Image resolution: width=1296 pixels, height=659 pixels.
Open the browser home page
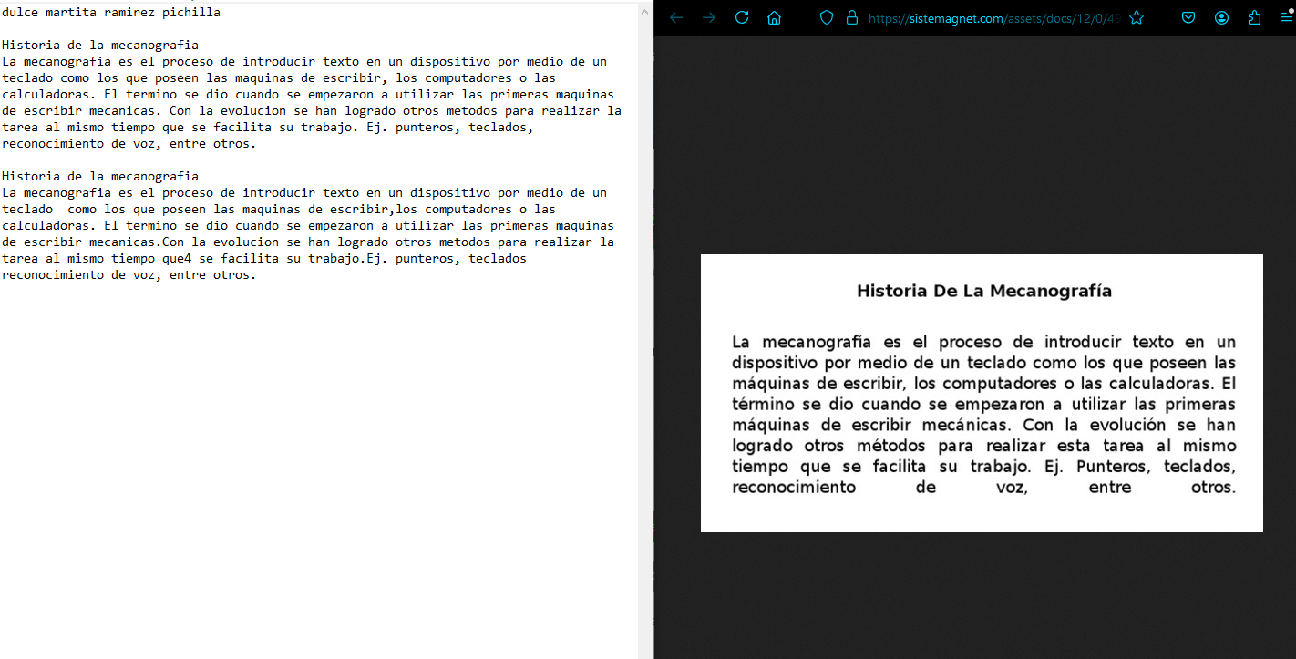(x=775, y=17)
